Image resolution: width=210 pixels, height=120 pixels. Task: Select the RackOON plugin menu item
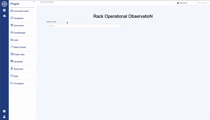18,62
